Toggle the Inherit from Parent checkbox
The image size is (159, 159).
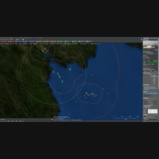click(x=144, y=108)
